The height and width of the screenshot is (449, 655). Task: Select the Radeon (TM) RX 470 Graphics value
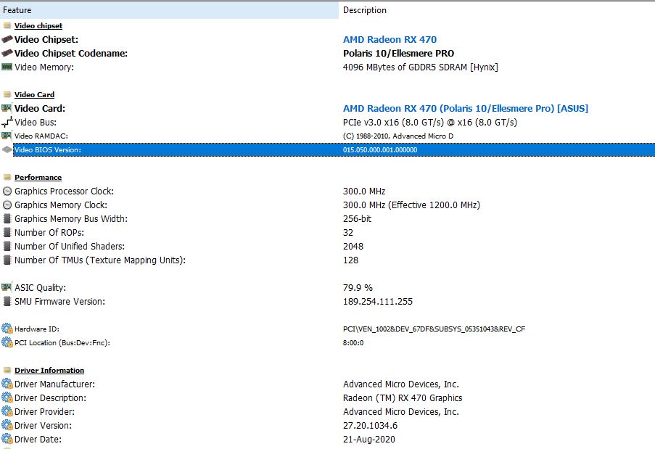point(403,398)
